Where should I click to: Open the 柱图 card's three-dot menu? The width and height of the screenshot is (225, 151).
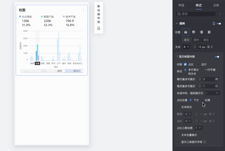83,10
